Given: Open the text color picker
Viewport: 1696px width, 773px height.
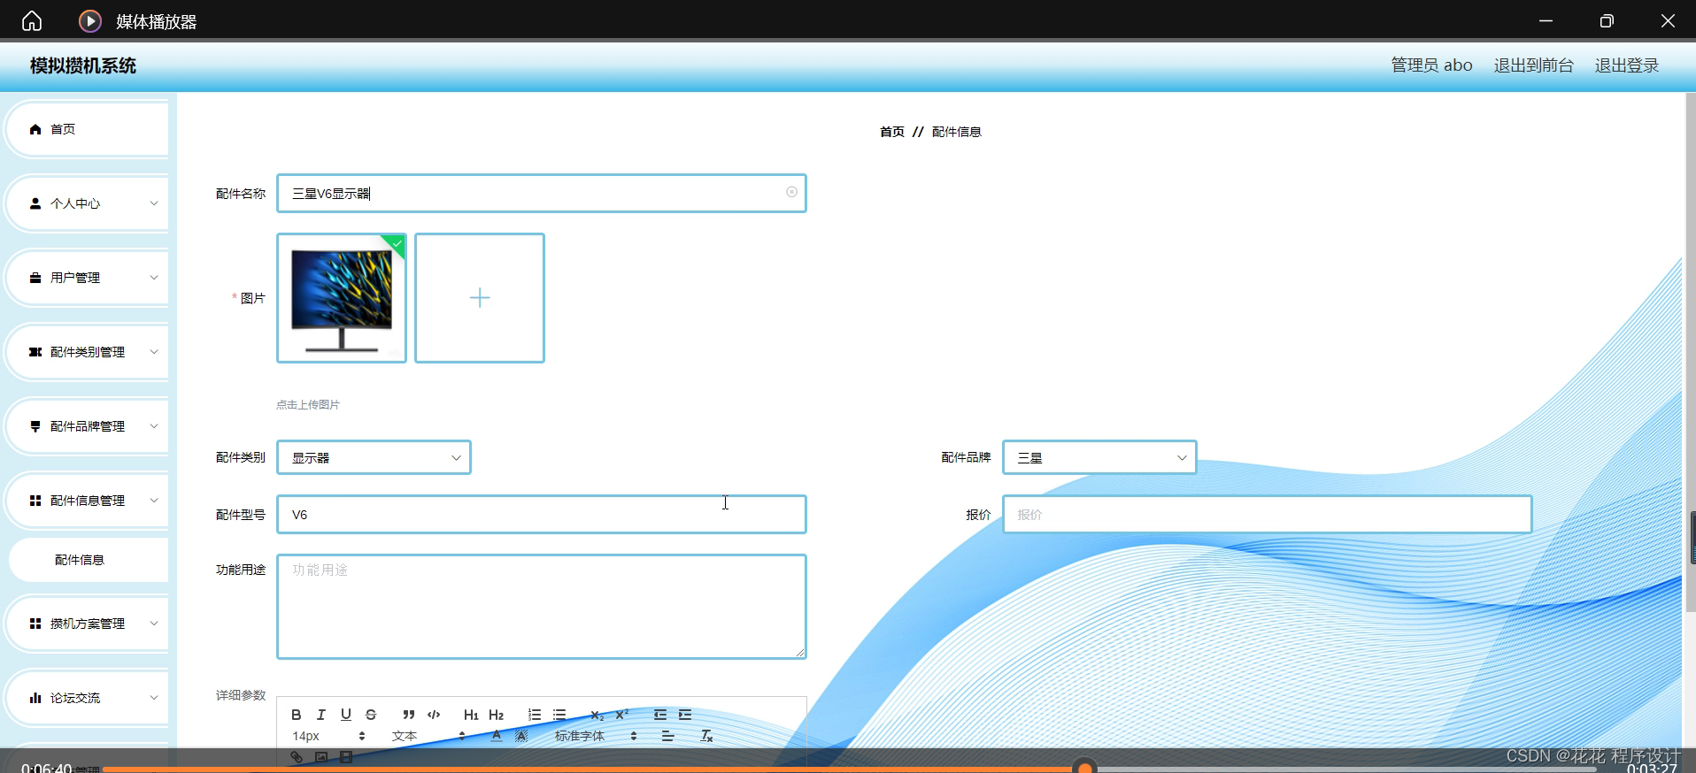Looking at the screenshot, I should (x=496, y=736).
